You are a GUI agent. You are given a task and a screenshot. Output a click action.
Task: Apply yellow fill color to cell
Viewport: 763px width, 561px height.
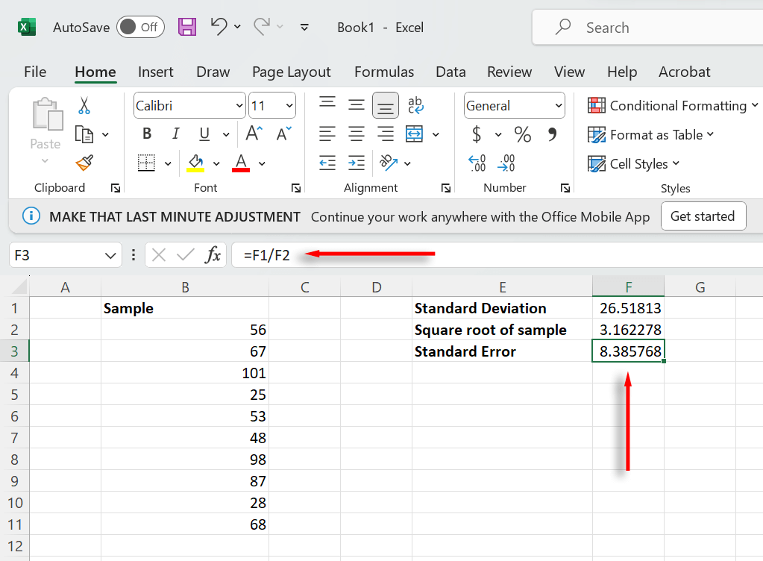(x=195, y=163)
